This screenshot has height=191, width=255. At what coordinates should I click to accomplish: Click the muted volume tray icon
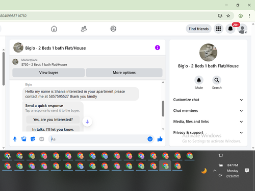[220, 175]
